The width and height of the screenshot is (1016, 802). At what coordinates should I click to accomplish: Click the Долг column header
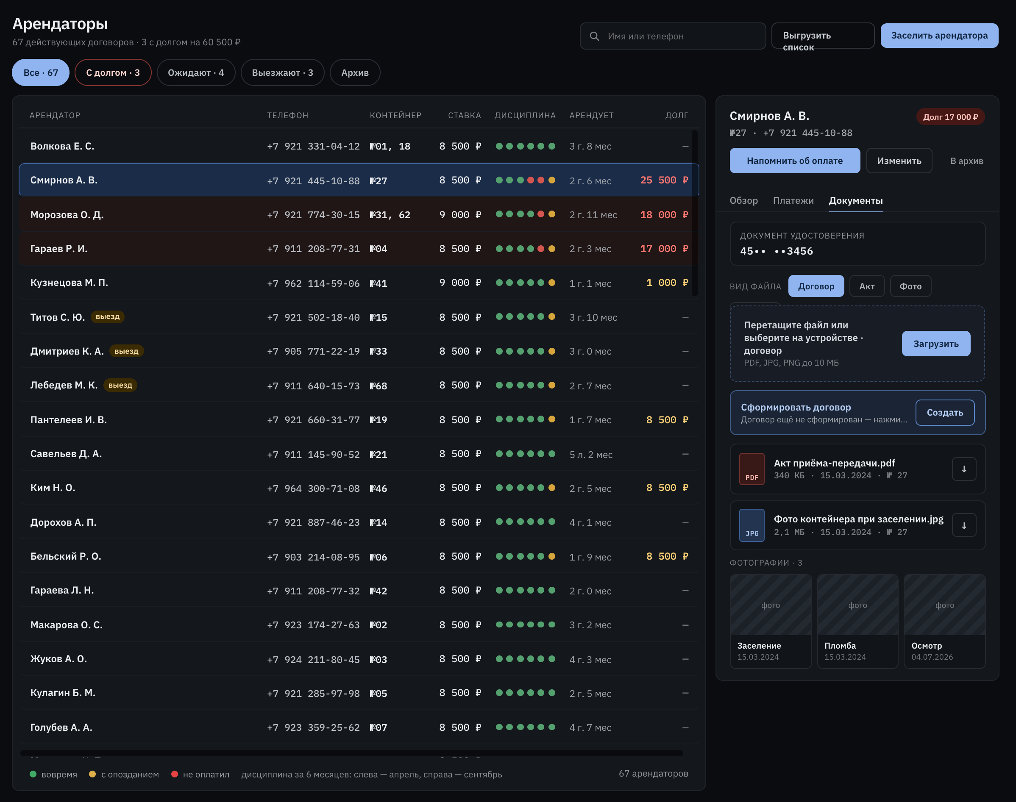676,116
